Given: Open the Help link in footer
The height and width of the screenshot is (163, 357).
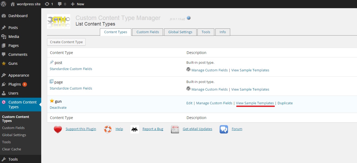Looking at the screenshot, I should pos(119,129).
